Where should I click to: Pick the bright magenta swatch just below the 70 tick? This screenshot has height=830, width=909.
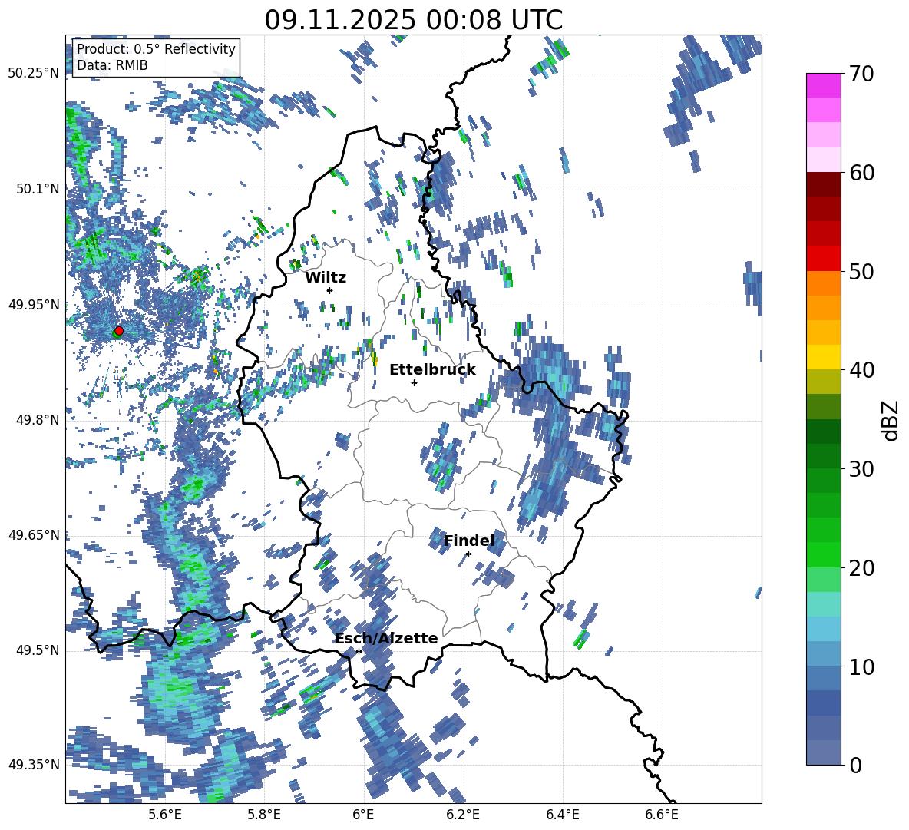(x=823, y=86)
